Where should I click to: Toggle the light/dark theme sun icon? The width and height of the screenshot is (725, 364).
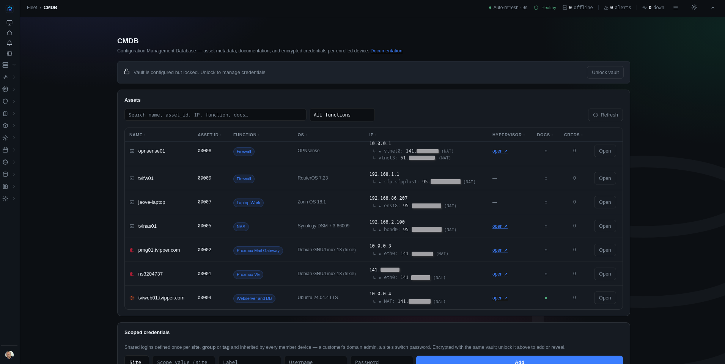click(694, 7)
